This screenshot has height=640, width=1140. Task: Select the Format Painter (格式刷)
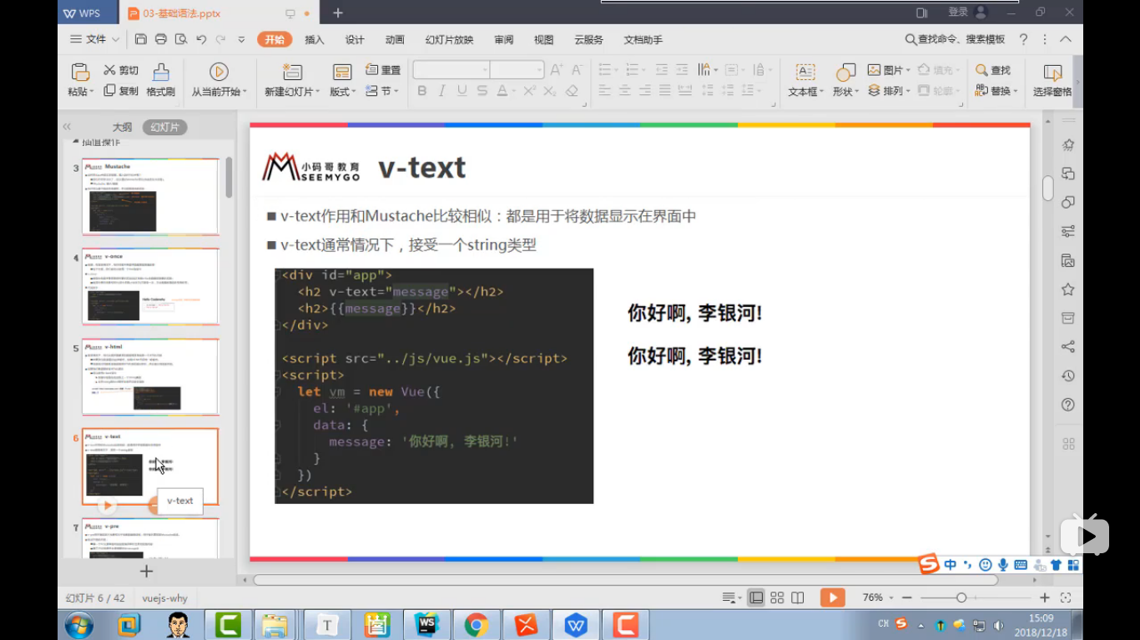click(x=160, y=80)
